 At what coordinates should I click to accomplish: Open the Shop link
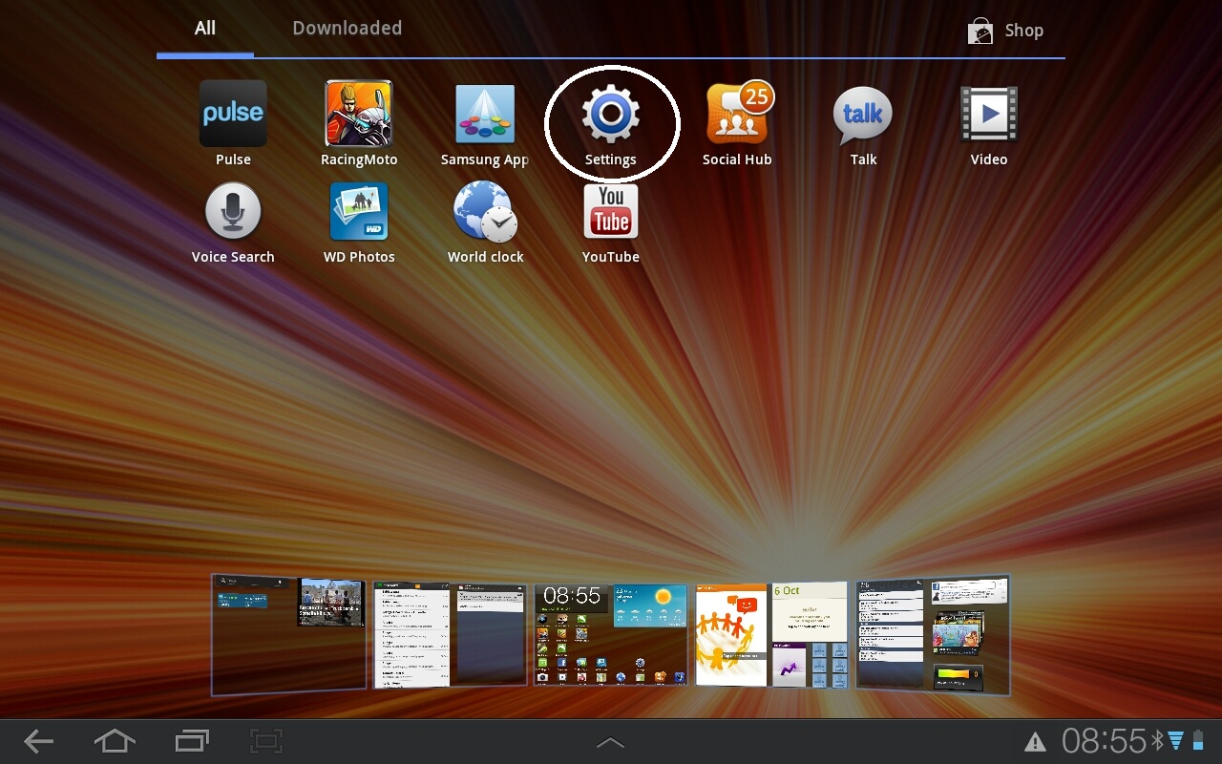[x=1005, y=31]
